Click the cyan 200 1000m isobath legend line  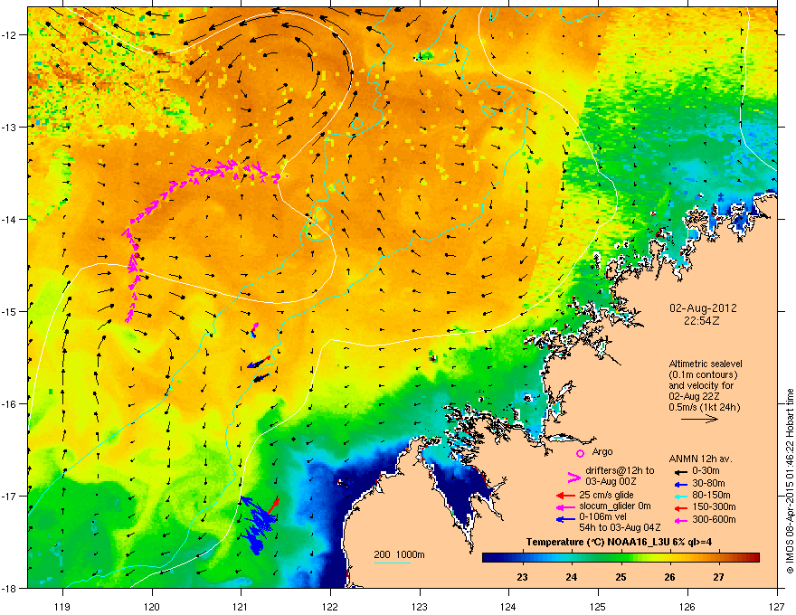click(x=393, y=563)
